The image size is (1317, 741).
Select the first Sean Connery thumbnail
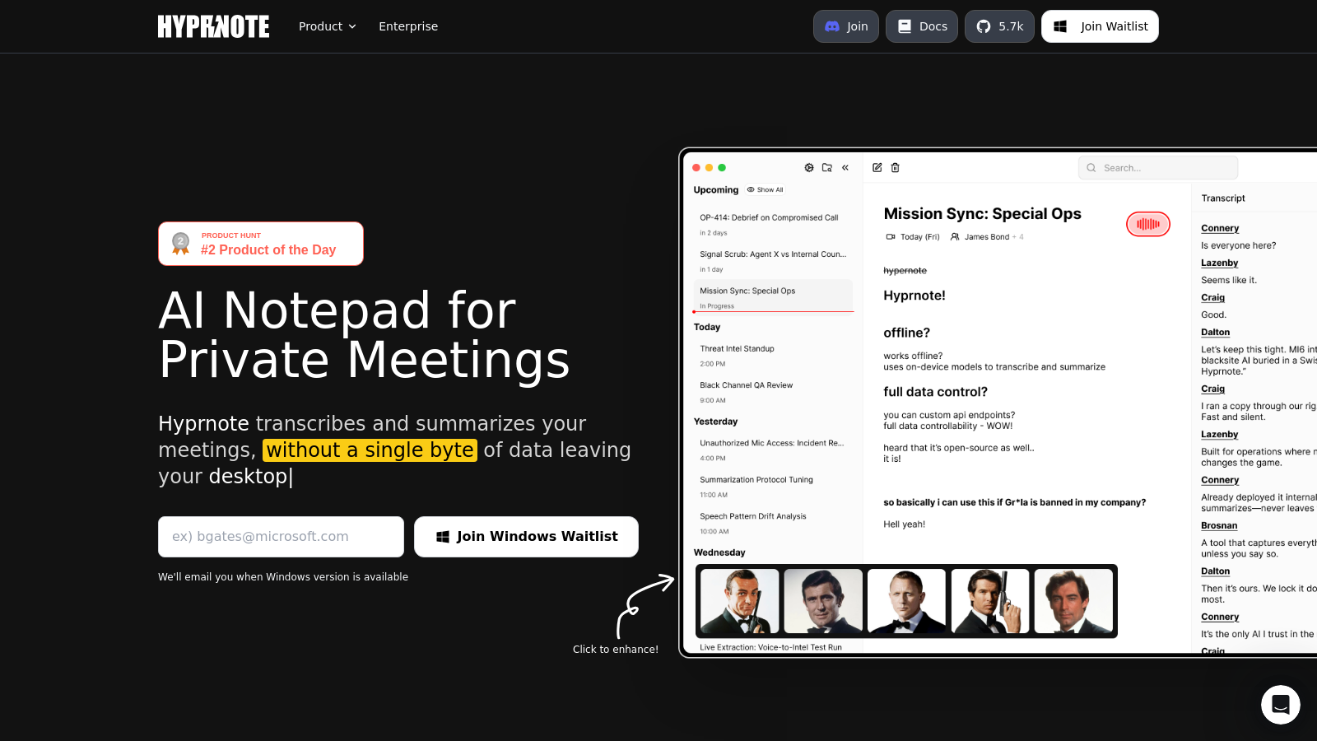pos(738,601)
